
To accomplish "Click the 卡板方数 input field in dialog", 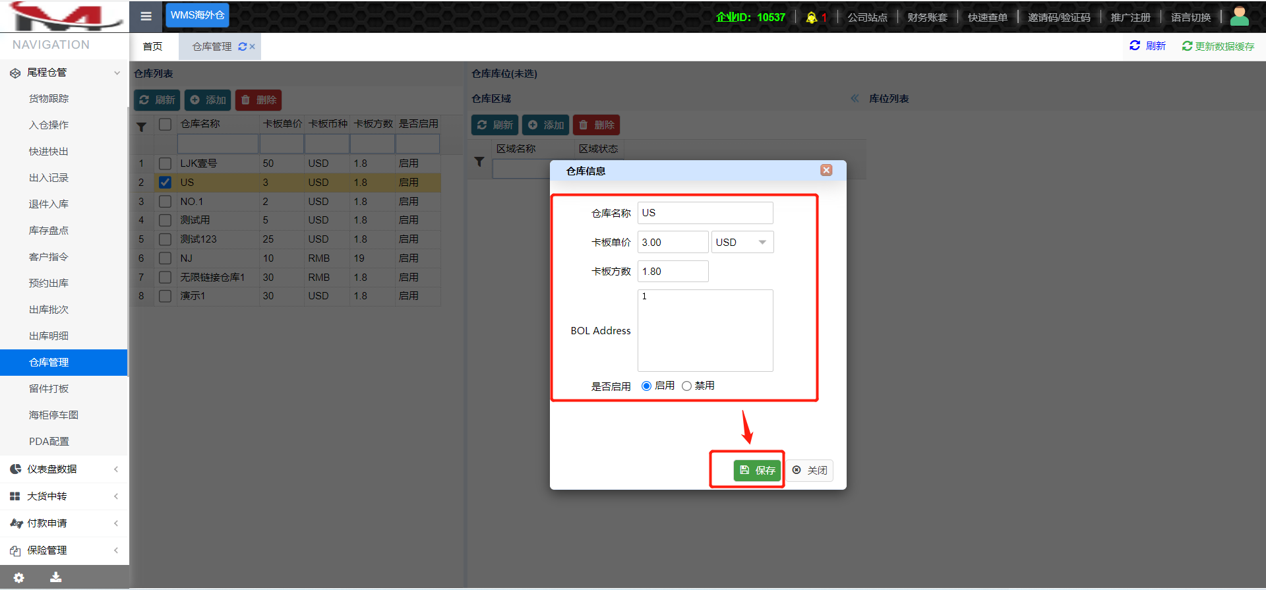I will [673, 272].
